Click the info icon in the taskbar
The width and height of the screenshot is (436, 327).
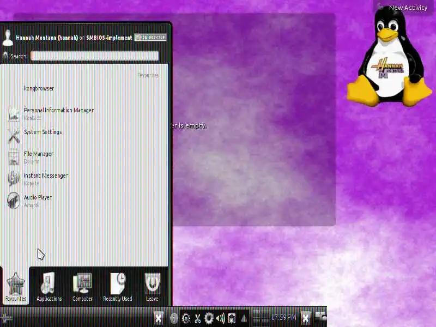[x=174, y=318]
